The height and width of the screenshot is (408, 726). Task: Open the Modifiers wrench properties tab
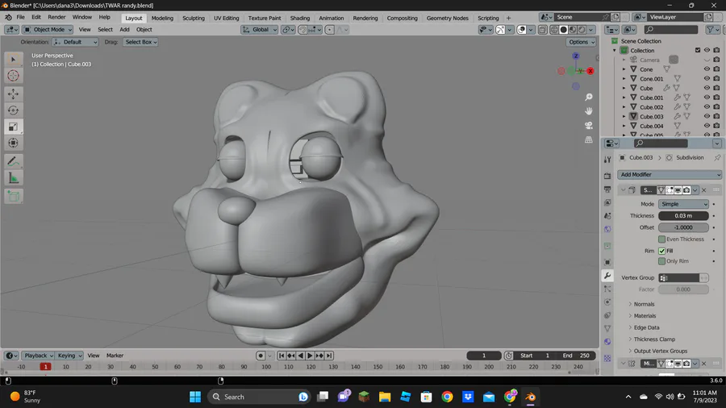point(607,276)
